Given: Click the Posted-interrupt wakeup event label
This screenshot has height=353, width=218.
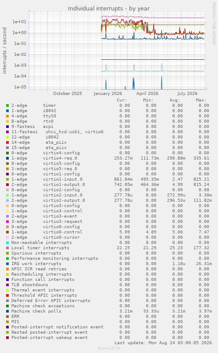Looking at the screenshot, I should (x=50, y=338).
